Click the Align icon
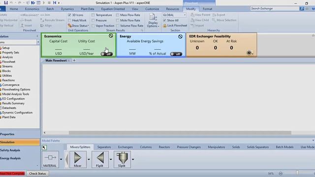The width and height of the screenshot is (315, 177). 42,26
